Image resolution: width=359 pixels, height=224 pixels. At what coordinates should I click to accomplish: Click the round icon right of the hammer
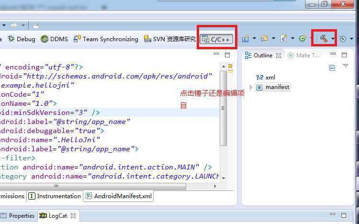(x=343, y=39)
